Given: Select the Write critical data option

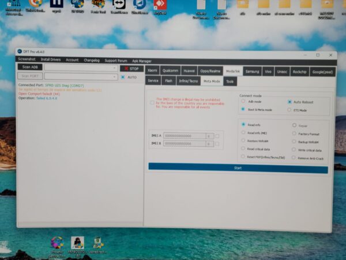Looking at the screenshot, I should (294, 150).
